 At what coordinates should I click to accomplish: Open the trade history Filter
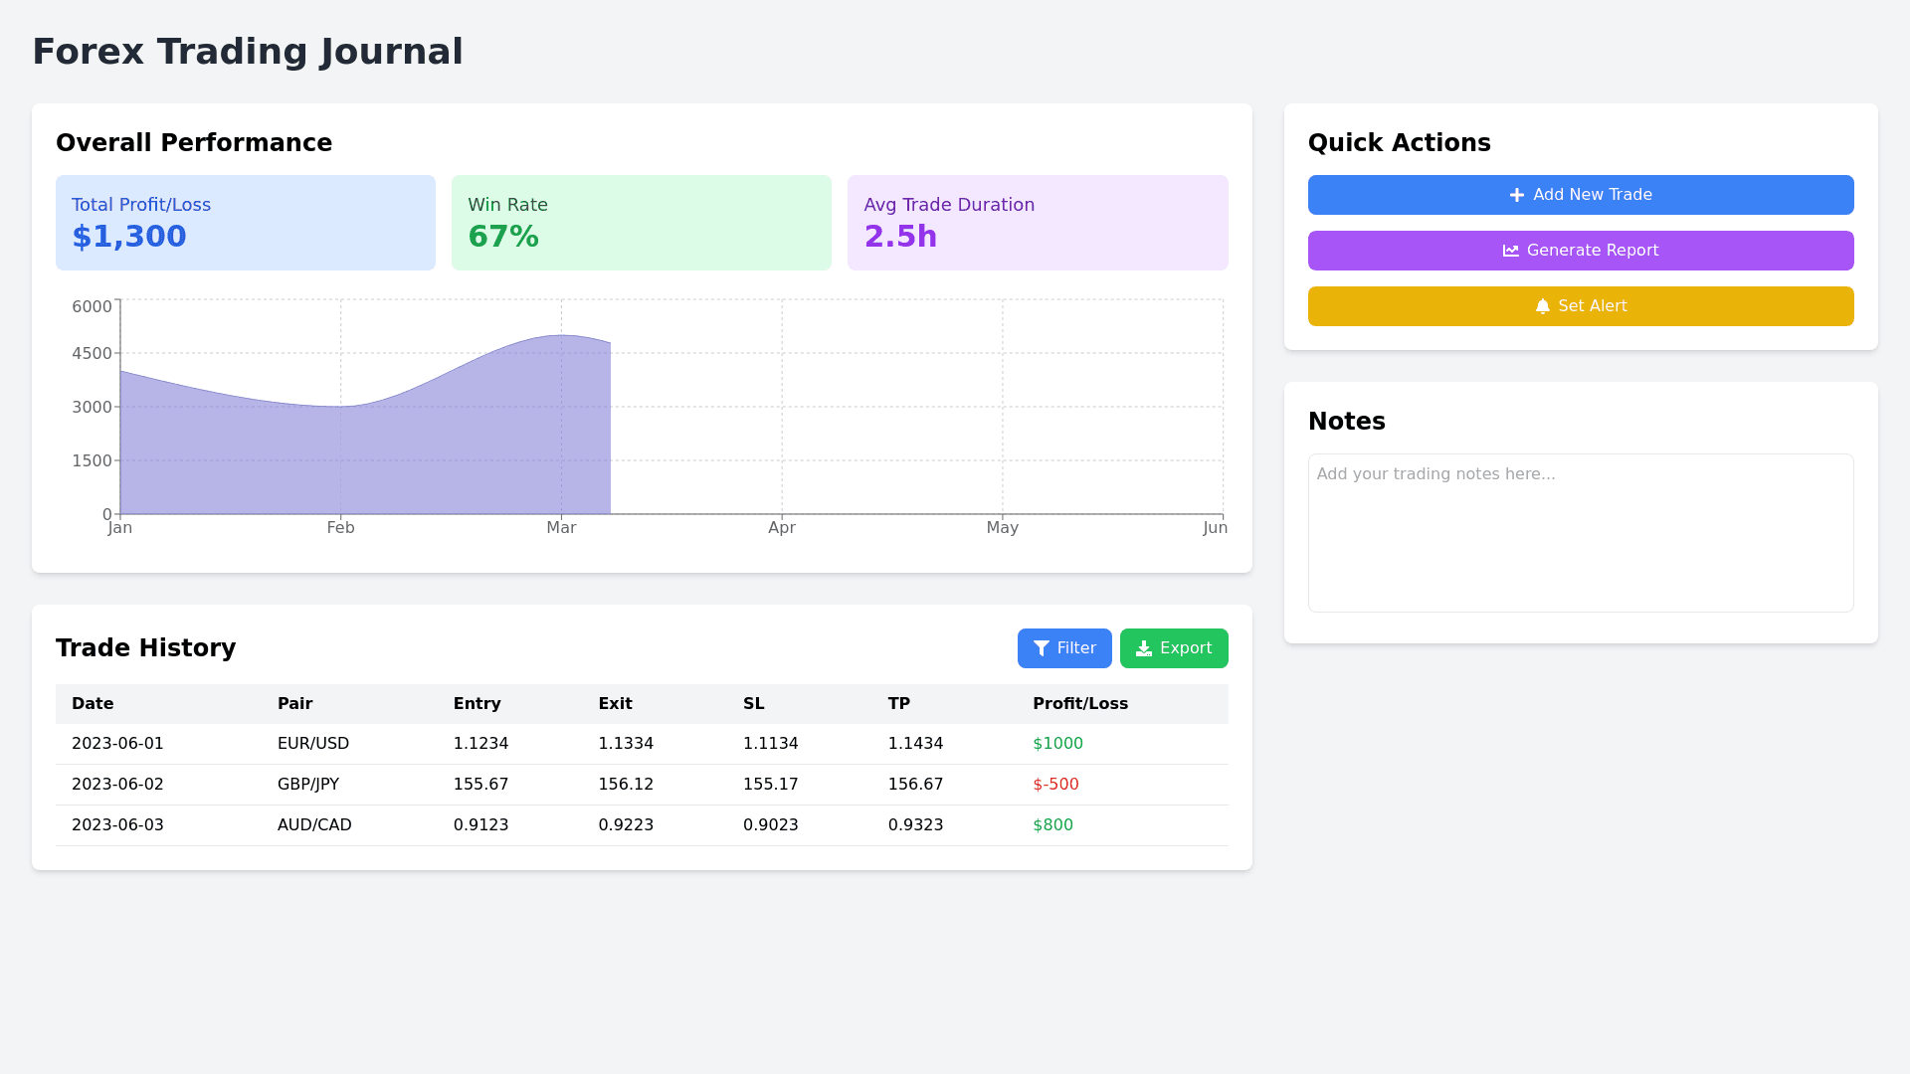(x=1064, y=649)
